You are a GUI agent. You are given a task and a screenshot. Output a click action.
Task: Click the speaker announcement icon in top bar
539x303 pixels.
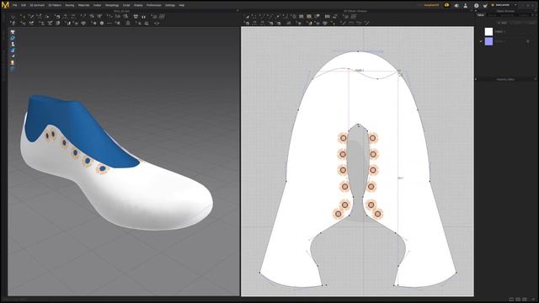[x=456, y=6]
